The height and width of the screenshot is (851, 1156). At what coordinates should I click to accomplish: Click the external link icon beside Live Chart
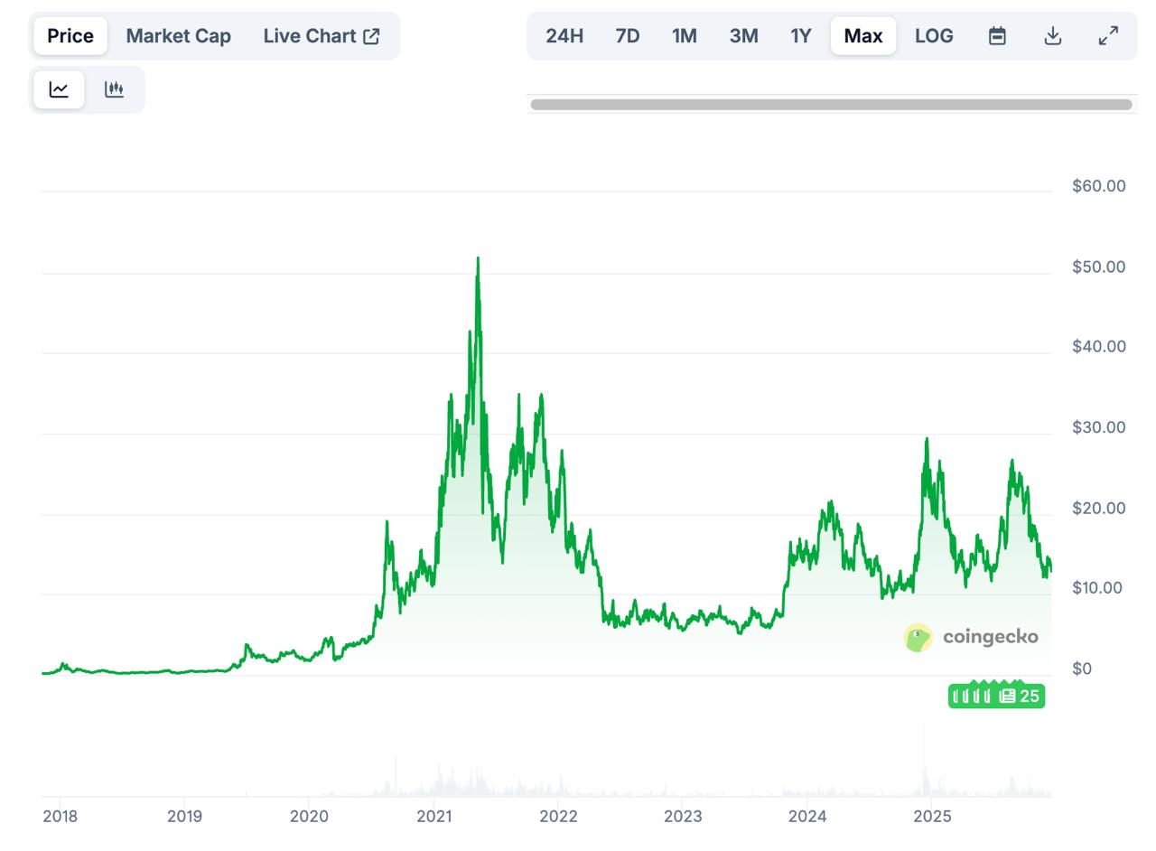pyautogui.click(x=370, y=35)
